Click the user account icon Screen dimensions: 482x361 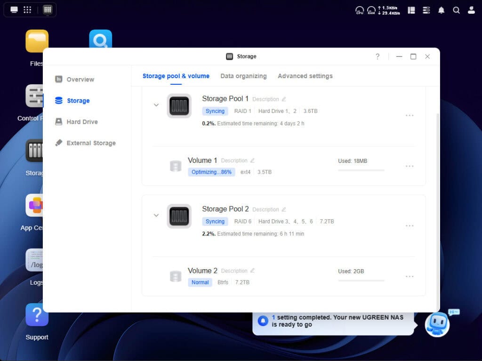tap(471, 10)
